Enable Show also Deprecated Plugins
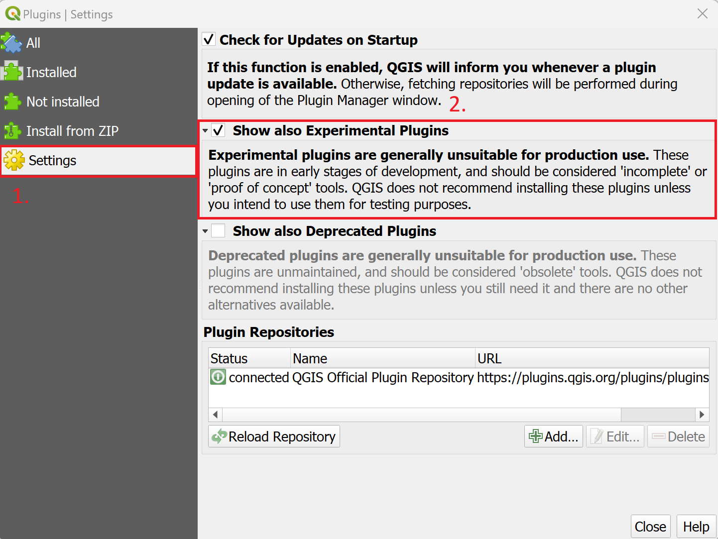 point(219,230)
